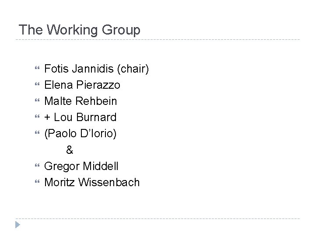Viewport: 315px width, 236px height.
Task: Select the slide title "The Working Group"
Action: click(80, 30)
